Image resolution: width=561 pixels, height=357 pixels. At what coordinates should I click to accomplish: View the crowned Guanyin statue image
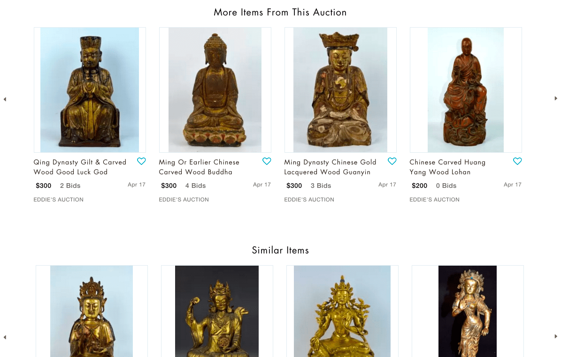point(340,90)
